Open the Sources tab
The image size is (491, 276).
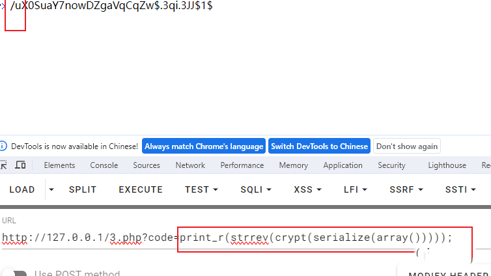pos(147,165)
